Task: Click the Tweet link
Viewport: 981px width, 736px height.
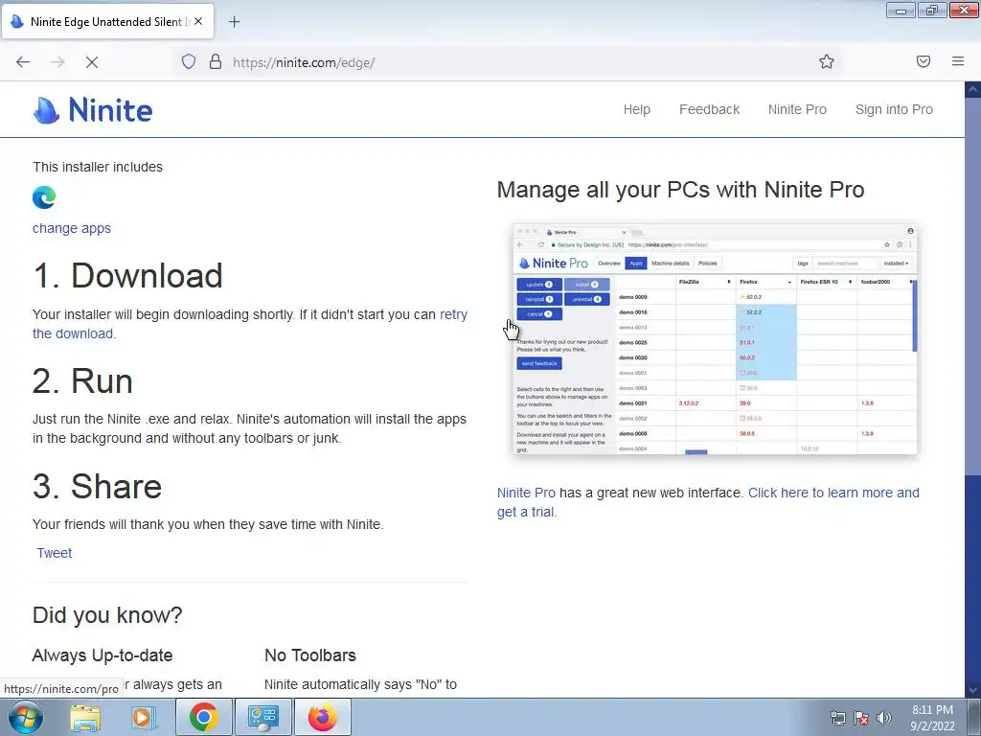Action: (x=55, y=553)
